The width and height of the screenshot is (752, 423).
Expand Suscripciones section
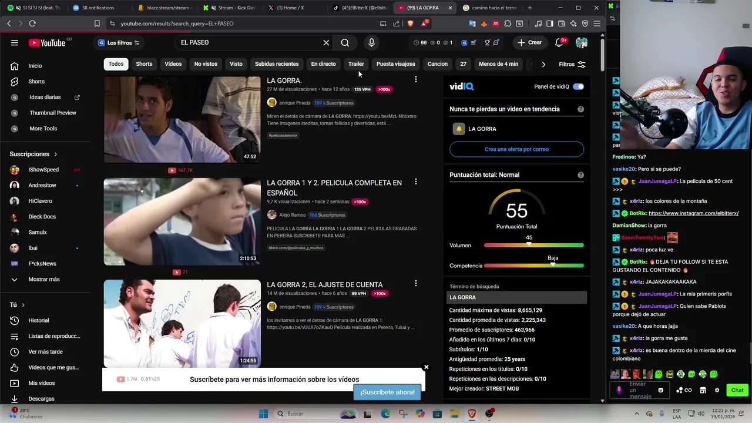coord(33,154)
